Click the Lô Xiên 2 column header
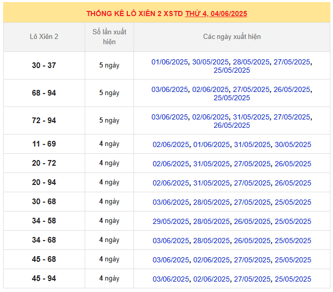The image size is (333, 292). click(x=44, y=37)
